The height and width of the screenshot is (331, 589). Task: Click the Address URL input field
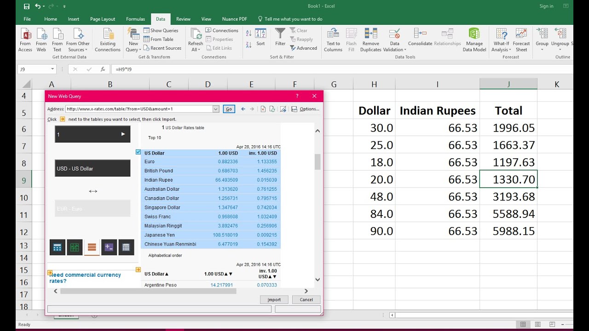139,109
